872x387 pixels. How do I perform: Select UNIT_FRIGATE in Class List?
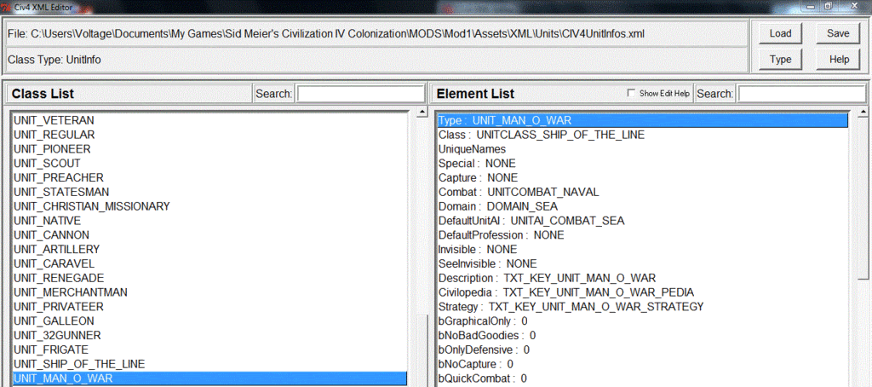pos(209,349)
